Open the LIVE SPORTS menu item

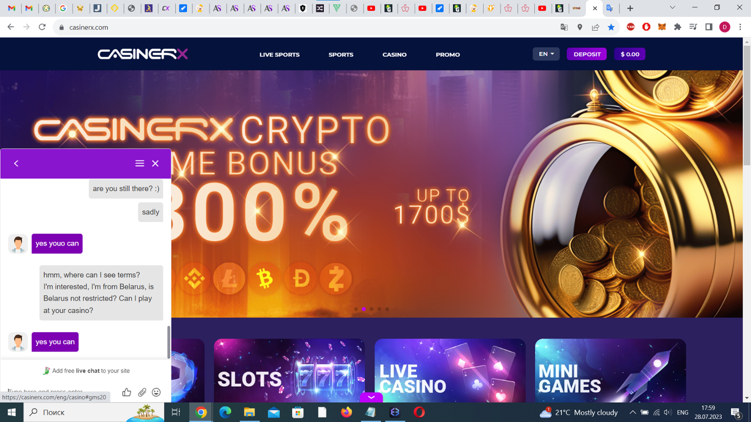tap(279, 54)
